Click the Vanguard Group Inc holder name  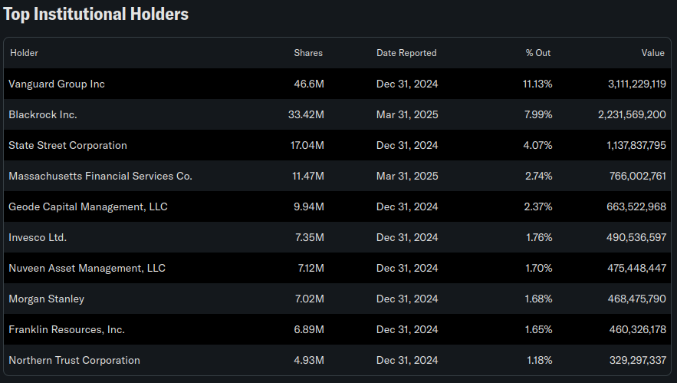pyautogui.click(x=57, y=84)
